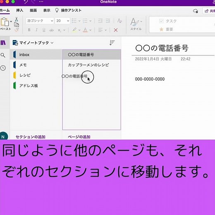Click the recent notes clock icon

click(x=3, y=68)
